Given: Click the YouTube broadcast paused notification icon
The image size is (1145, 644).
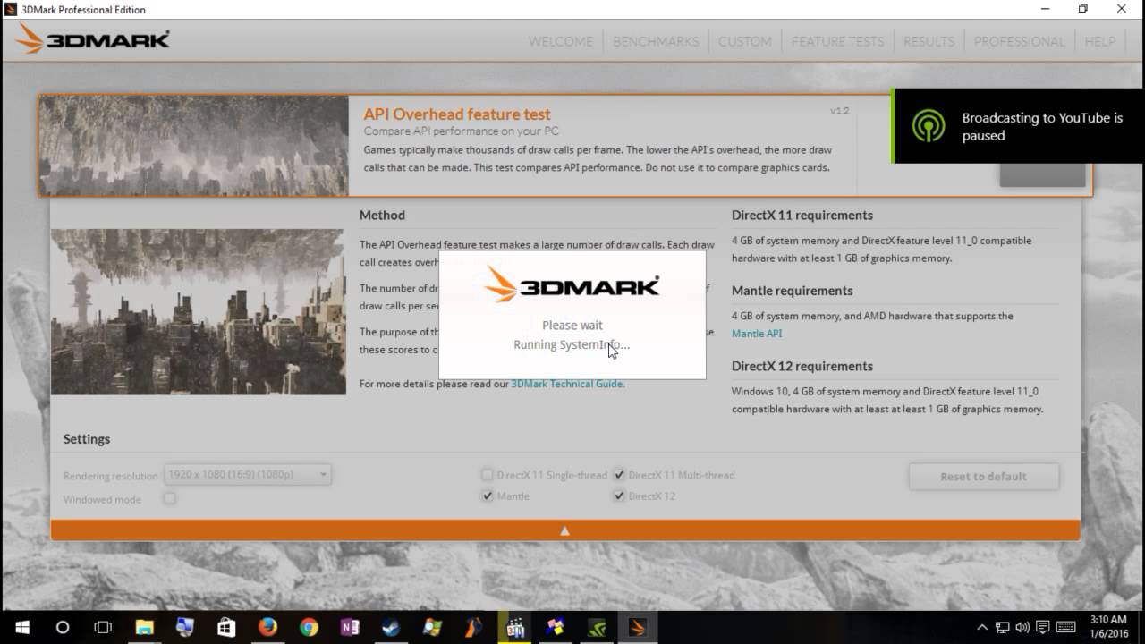Looking at the screenshot, I should tap(929, 126).
